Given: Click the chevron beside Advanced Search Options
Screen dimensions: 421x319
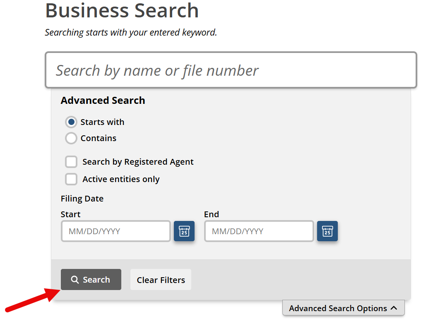Looking at the screenshot, I should pyautogui.click(x=394, y=308).
